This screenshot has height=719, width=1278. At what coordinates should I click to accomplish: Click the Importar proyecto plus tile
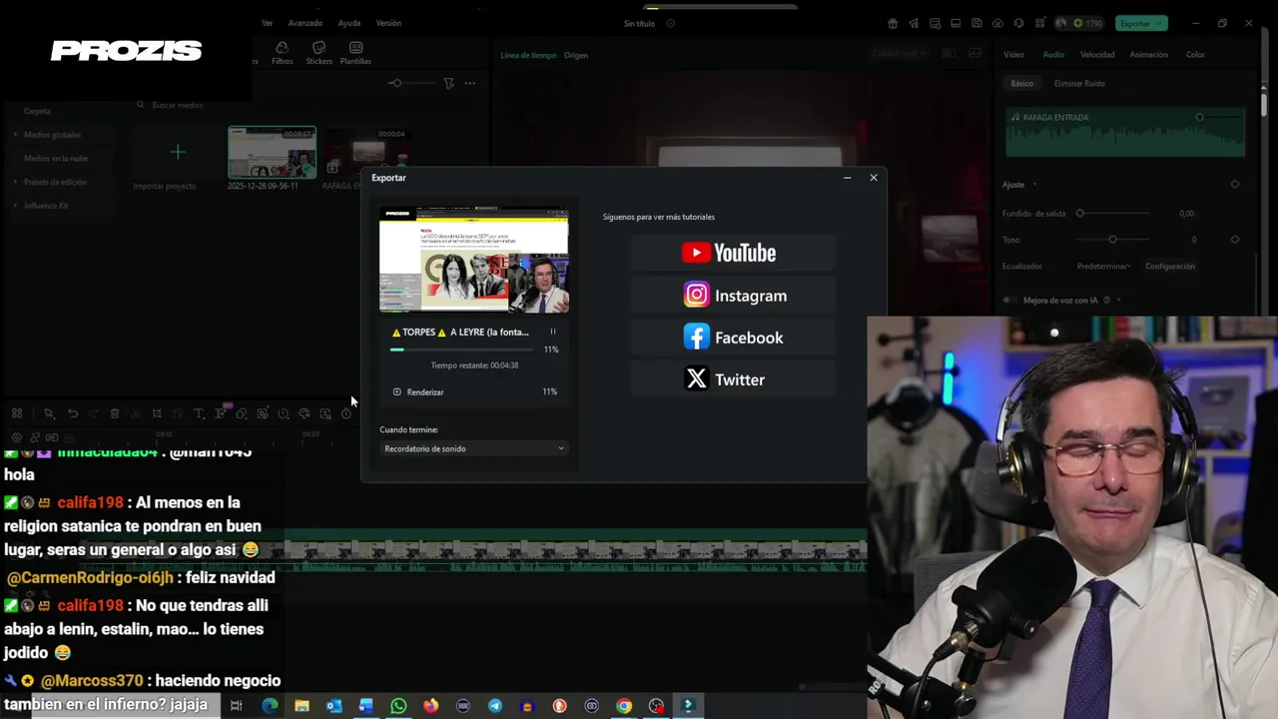click(177, 153)
